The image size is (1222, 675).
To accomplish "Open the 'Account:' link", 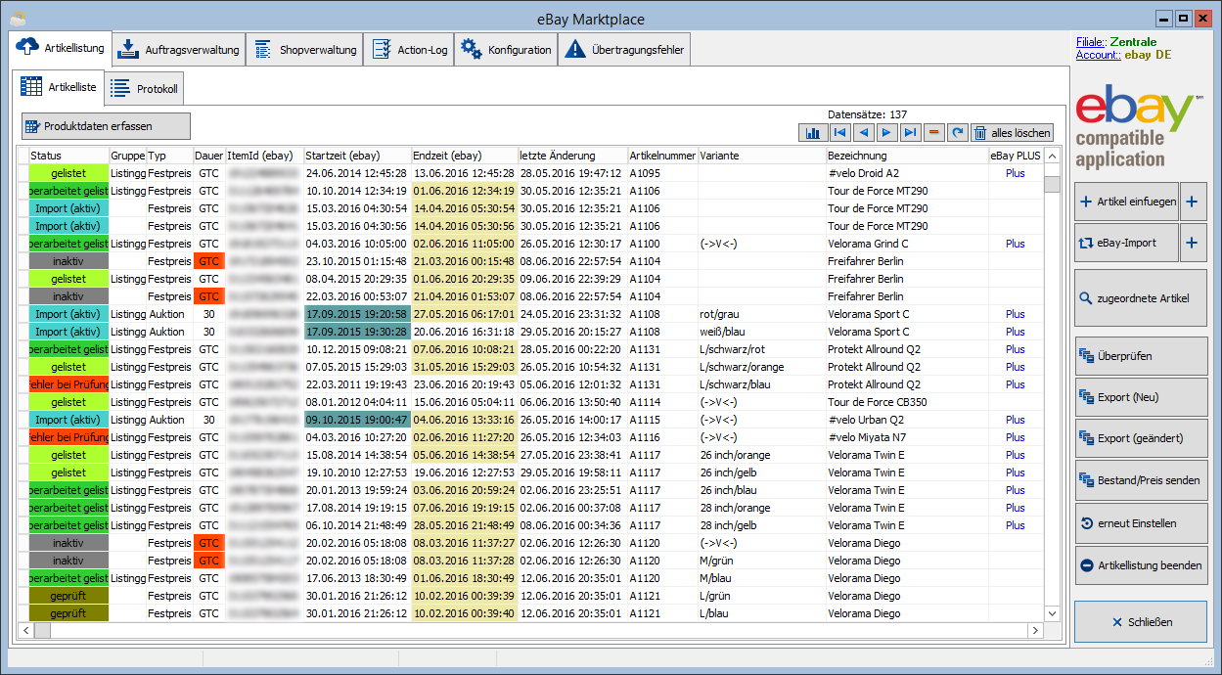I will click(x=1098, y=55).
